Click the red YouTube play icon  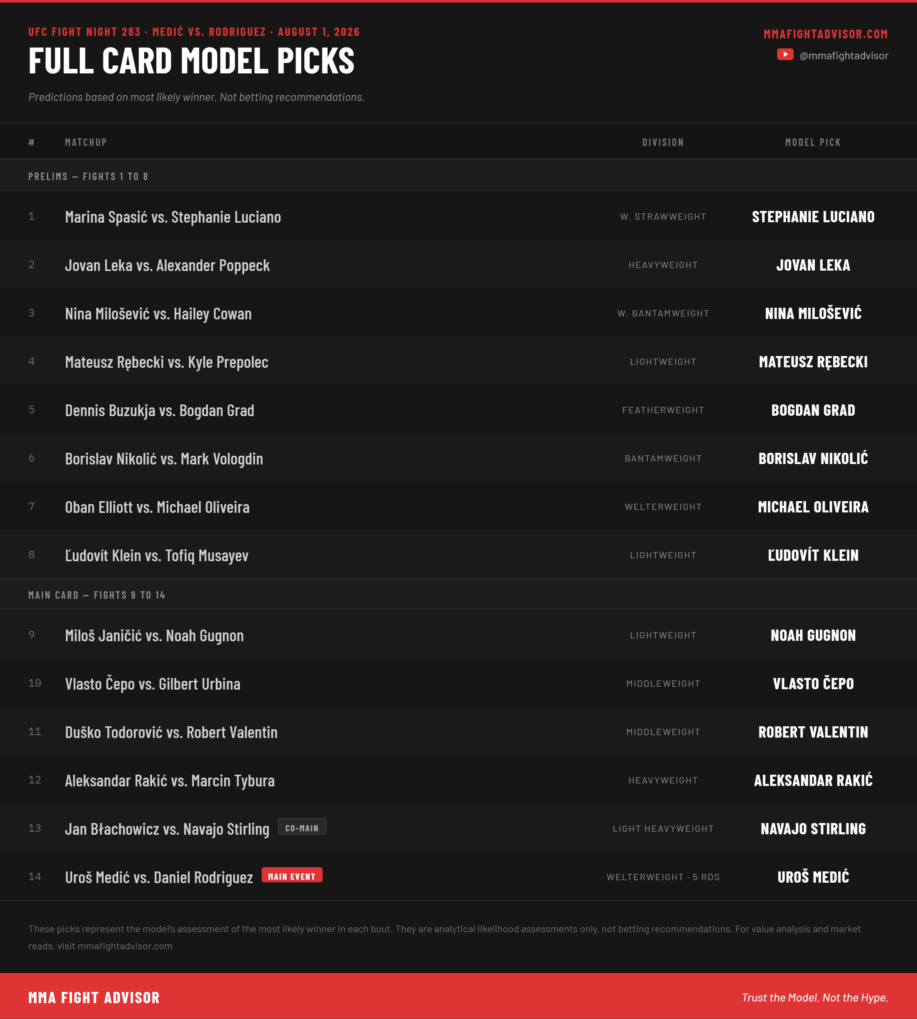click(785, 55)
